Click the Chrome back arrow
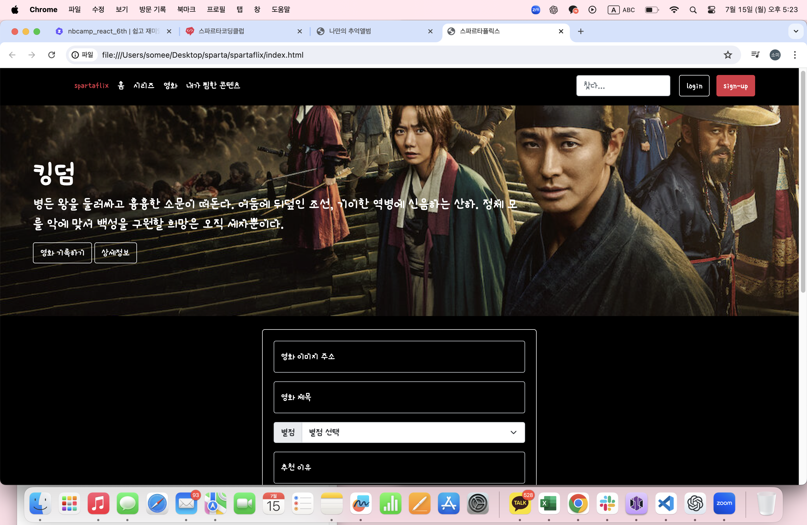The height and width of the screenshot is (525, 807). click(13, 55)
